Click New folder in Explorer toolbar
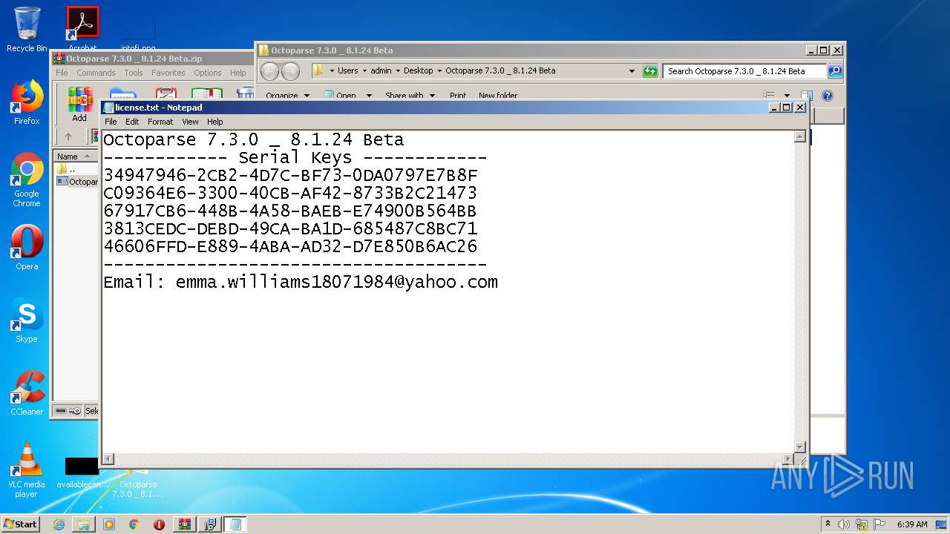The width and height of the screenshot is (950, 534). pyautogui.click(x=498, y=96)
